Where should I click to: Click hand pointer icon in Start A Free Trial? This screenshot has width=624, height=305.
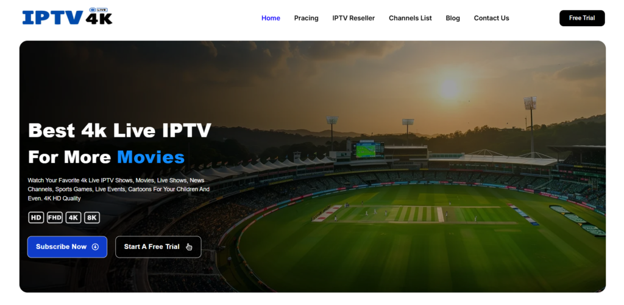(x=189, y=247)
